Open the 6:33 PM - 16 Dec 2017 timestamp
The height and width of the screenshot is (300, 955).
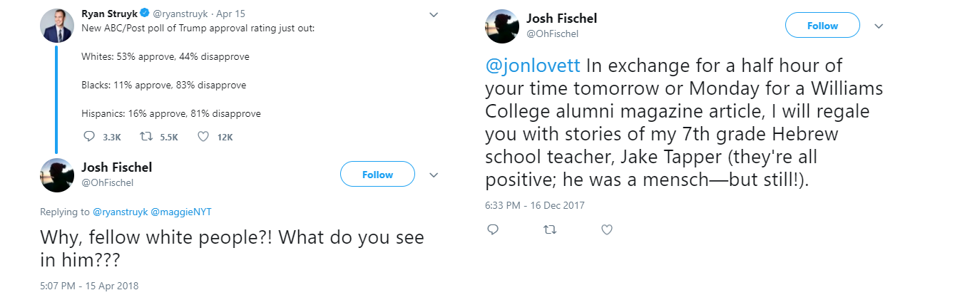coord(534,205)
